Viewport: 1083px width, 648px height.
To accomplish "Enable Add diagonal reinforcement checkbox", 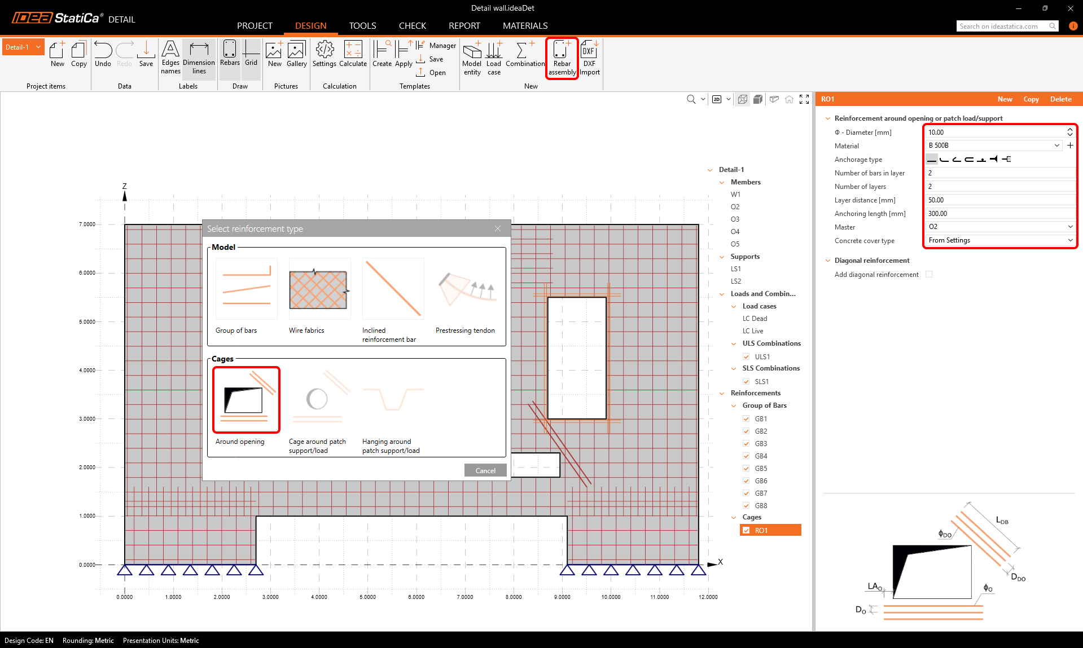I will coord(929,275).
